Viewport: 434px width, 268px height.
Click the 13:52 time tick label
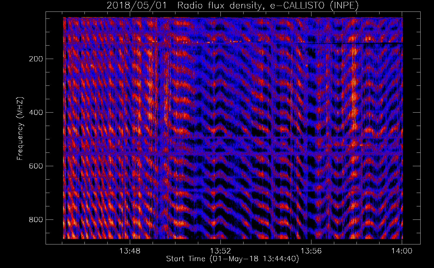220,251
